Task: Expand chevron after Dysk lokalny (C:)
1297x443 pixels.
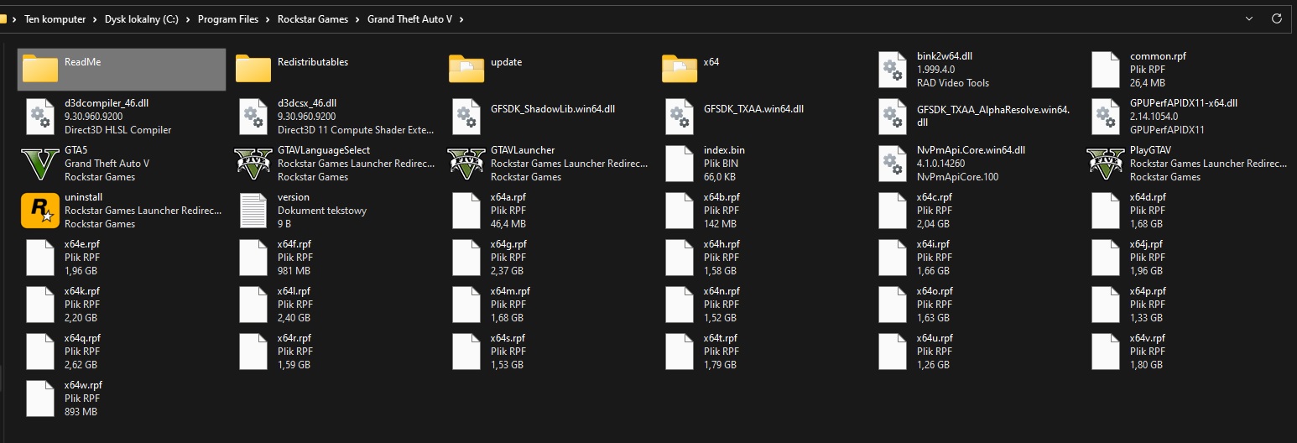Action: (188, 19)
